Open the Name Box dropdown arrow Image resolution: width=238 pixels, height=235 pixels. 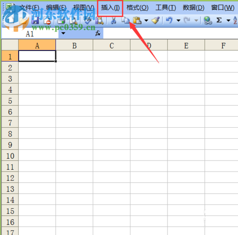[63, 33]
